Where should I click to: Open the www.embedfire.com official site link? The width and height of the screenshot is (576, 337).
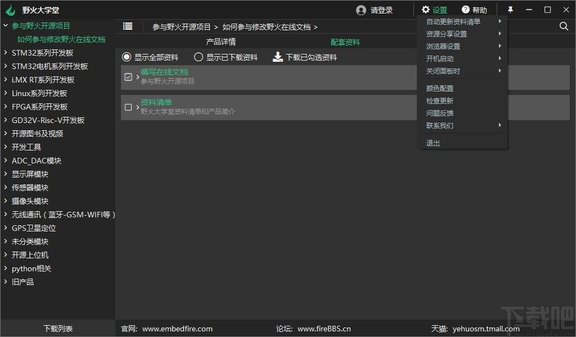click(x=177, y=329)
